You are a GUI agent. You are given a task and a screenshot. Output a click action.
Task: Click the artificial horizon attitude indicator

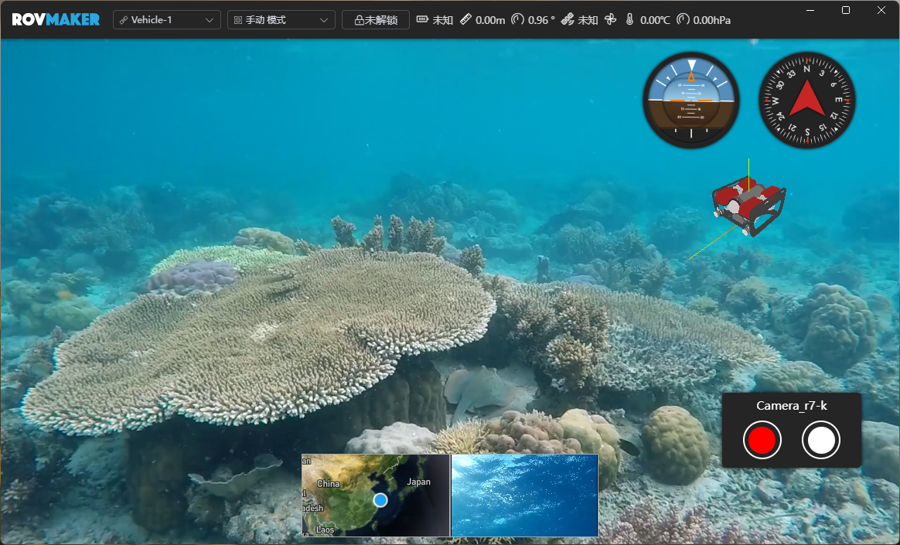(x=690, y=100)
